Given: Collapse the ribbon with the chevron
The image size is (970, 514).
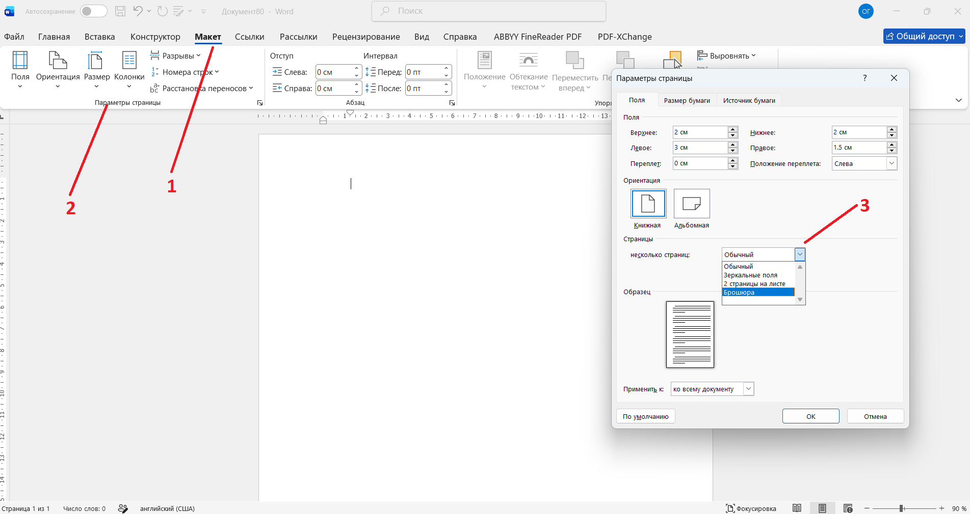Looking at the screenshot, I should point(959,100).
